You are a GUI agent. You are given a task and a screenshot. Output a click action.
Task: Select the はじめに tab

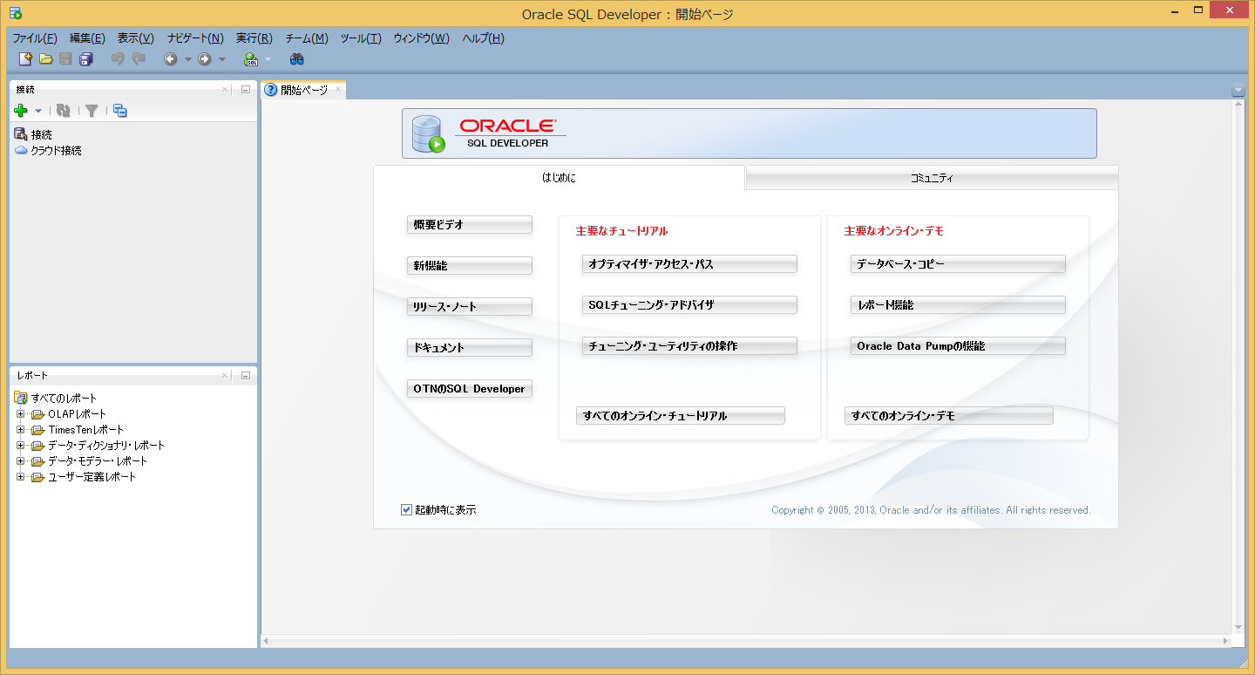(x=559, y=178)
